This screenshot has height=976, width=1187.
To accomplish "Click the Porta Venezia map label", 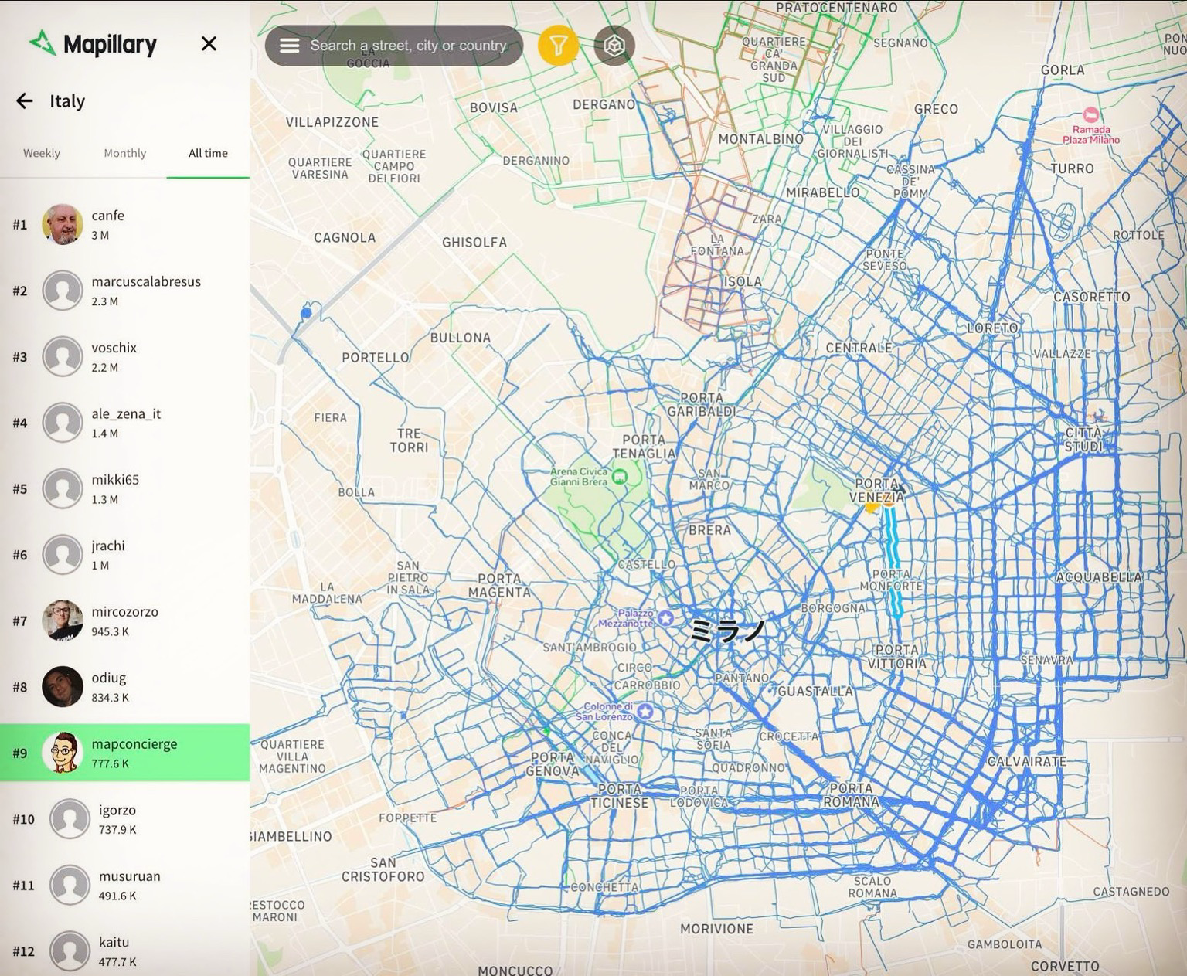I will (x=876, y=491).
